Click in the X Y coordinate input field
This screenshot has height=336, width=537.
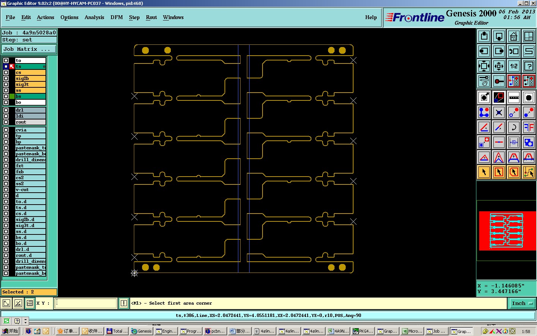(86, 303)
